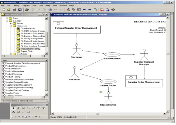Select the rounded rectangle tool in palette

click(x=28, y=112)
